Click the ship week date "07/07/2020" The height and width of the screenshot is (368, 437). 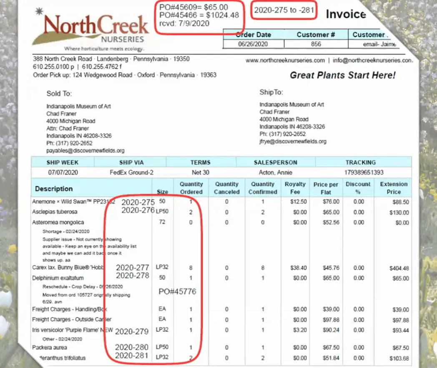(x=63, y=173)
